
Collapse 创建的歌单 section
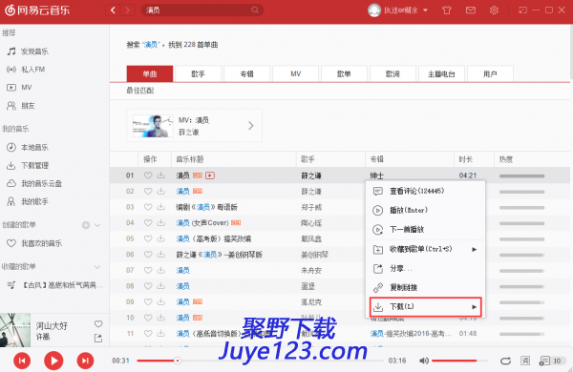click(x=97, y=225)
